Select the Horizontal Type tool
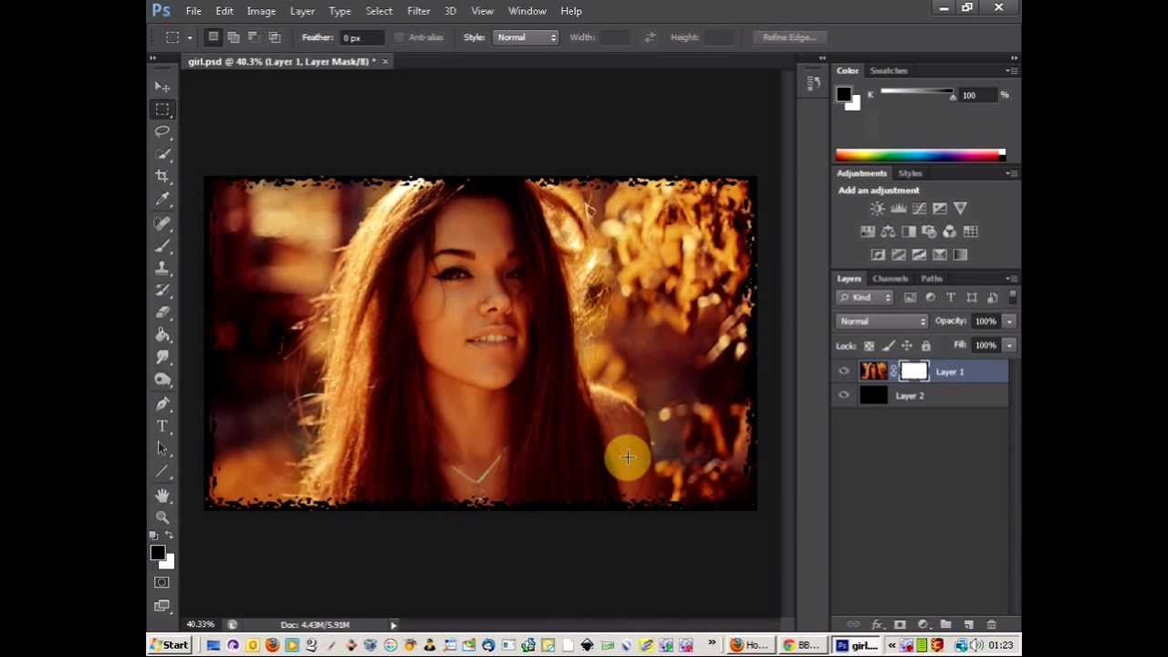 pyautogui.click(x=162, y=426)
